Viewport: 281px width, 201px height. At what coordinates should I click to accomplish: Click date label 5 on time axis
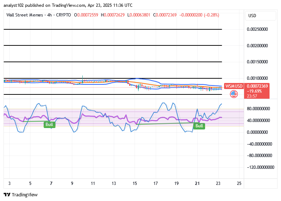point(30,183)
